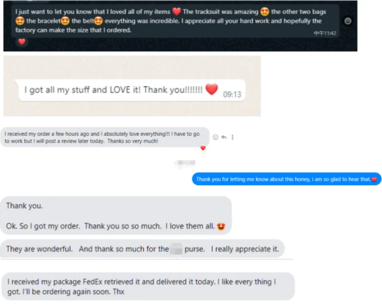This screenshot has width=382, height=305.
Task: Click the blurred sender name above blue bubble
Action: [184, 163]
